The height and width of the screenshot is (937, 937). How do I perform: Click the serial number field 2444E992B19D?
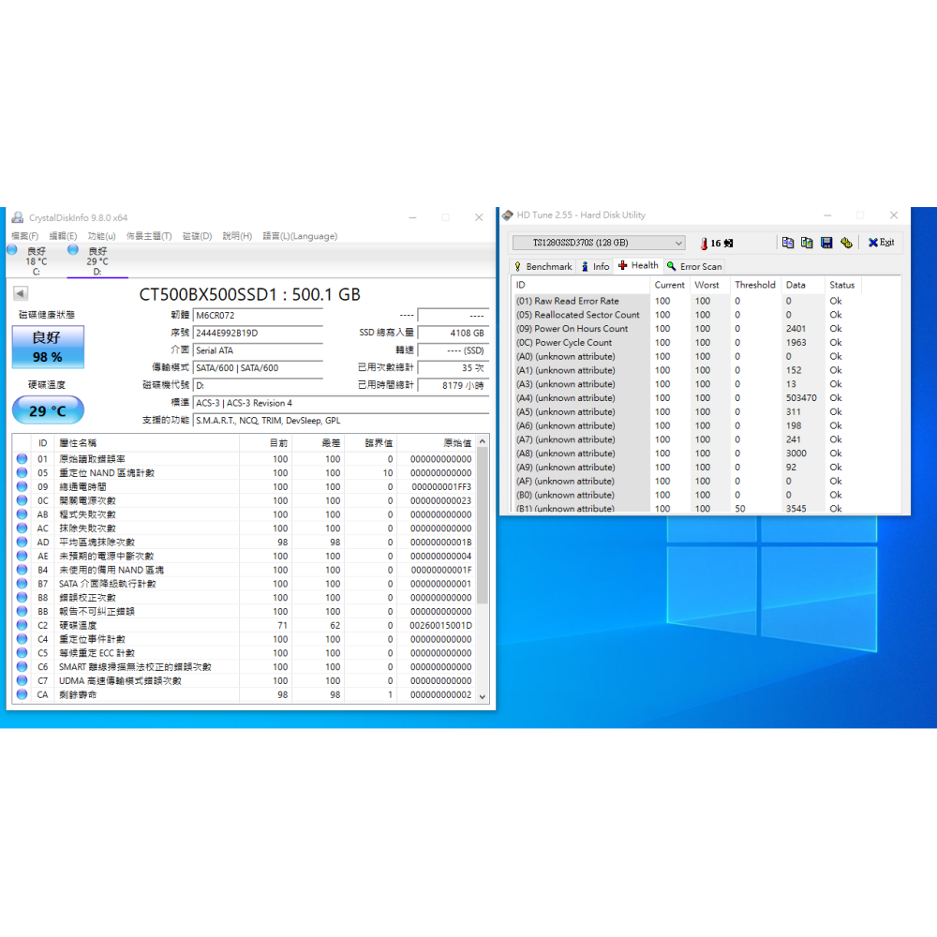(259, 333)
